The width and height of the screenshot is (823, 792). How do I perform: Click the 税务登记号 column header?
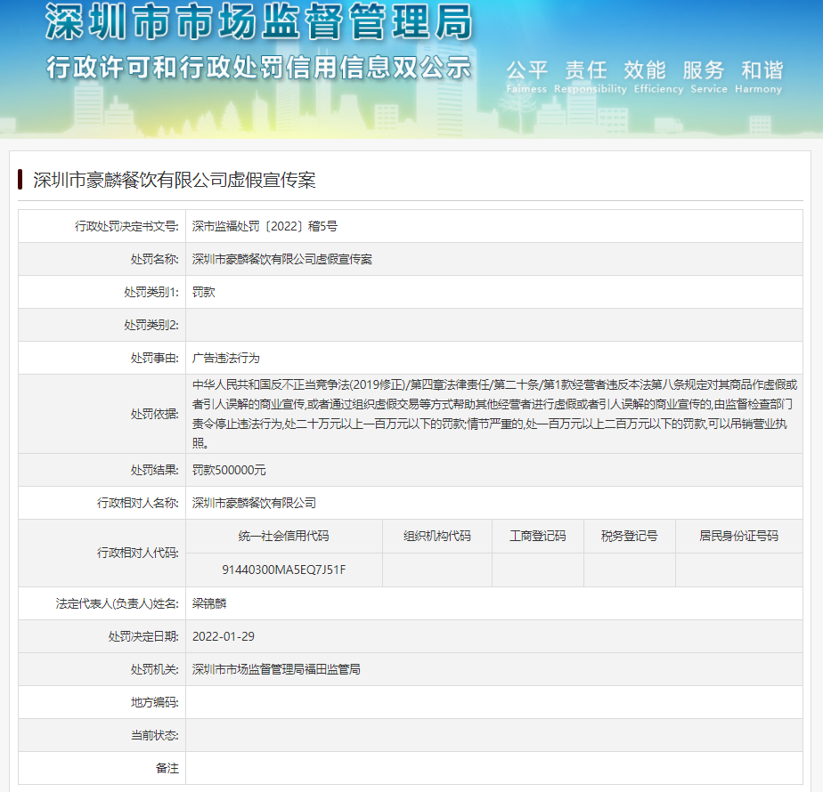click(x=629, y=536)
